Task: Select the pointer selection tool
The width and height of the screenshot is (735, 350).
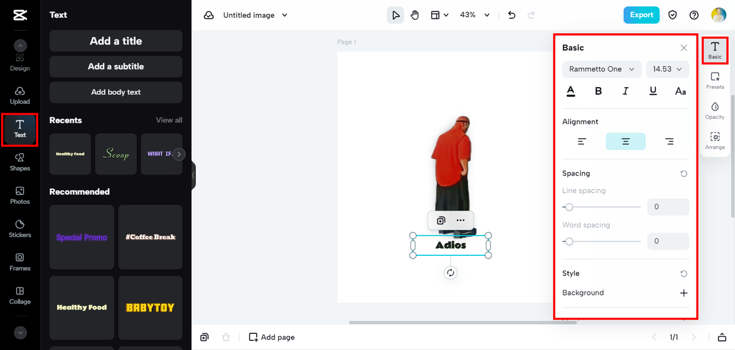Action: pyautogui.click(x=396, y=15)
